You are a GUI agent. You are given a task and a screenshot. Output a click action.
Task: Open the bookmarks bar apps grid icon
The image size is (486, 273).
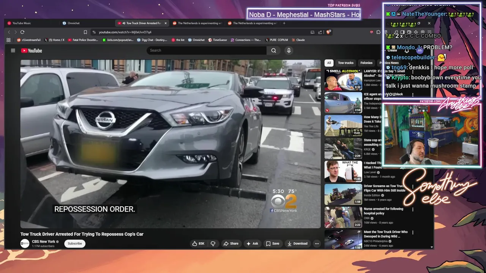click(9, 40)
